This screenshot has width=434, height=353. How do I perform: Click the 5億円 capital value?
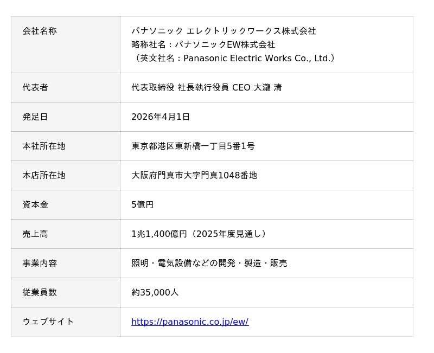click(142, 204)
